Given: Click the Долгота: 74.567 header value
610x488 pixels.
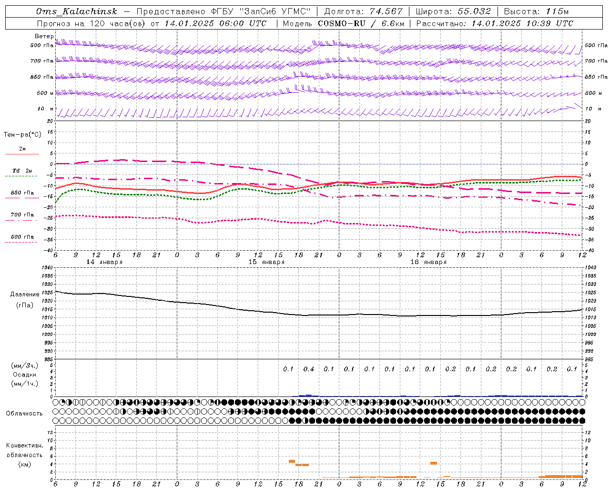Looking at the screenshot, I should tap(363, 12).
